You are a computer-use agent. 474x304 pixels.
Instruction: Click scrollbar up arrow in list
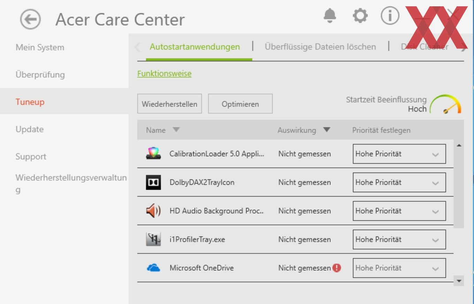(459, 145)
